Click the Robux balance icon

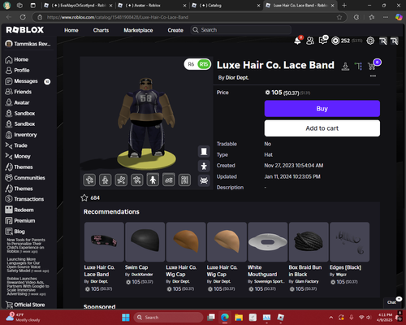[x=335, y=41]
